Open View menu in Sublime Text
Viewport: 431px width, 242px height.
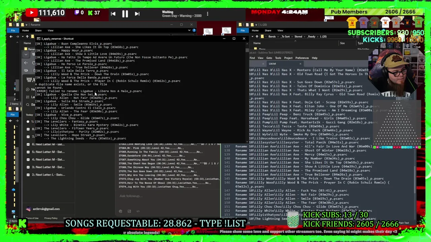260,58
